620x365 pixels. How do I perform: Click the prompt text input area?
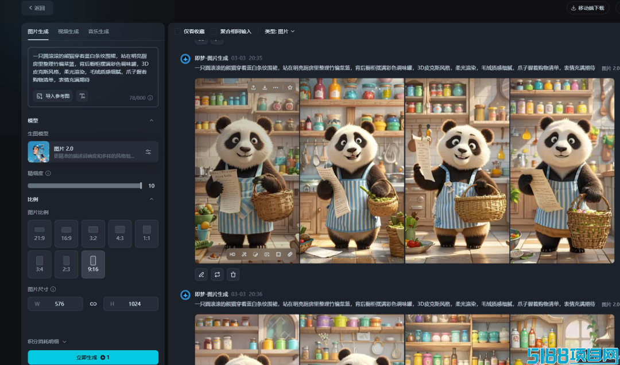tap(93, 68)
